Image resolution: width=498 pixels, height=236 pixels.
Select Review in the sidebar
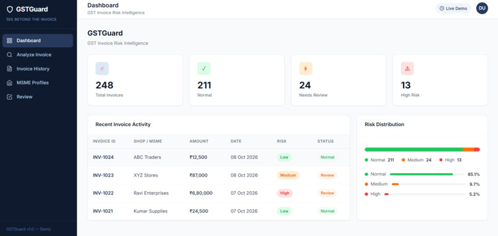[x=38, y=96]
